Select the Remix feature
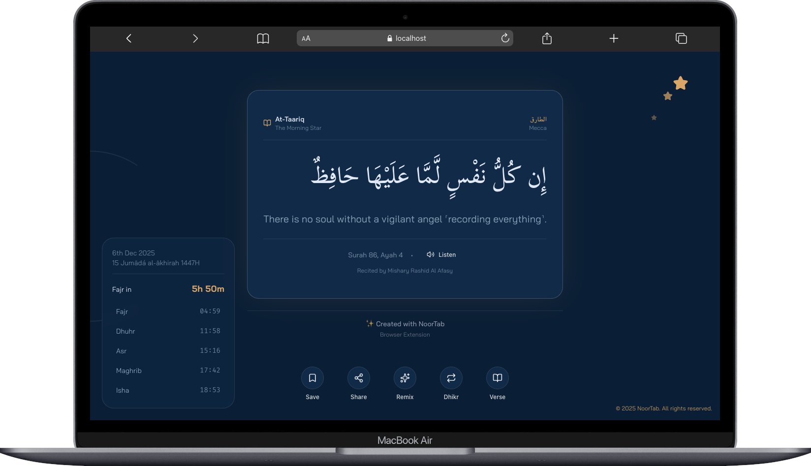 coord(405,377)
